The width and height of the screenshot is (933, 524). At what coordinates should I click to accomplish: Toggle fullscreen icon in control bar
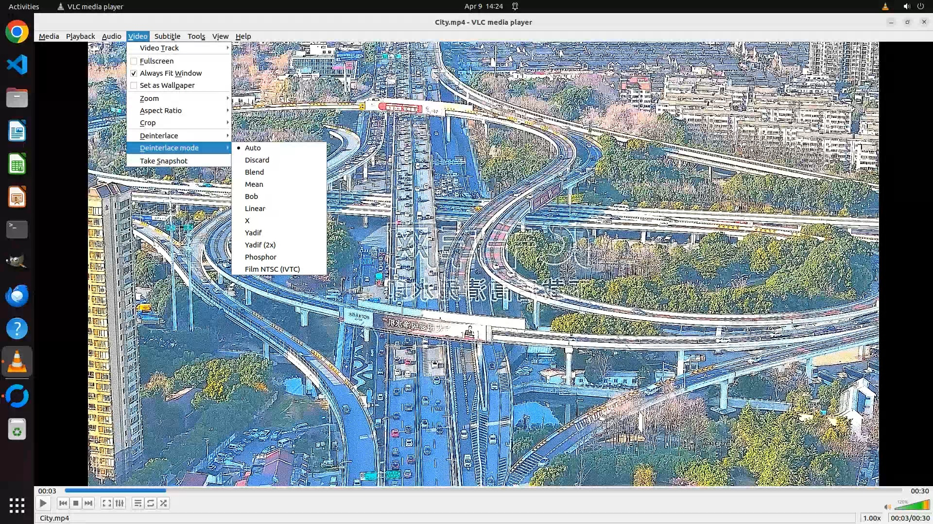tap(106, 503)
